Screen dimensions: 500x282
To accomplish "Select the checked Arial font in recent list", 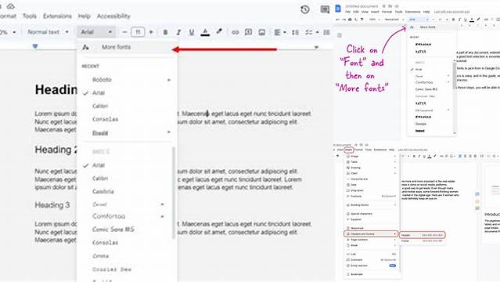I will click(x=99, y=92).
